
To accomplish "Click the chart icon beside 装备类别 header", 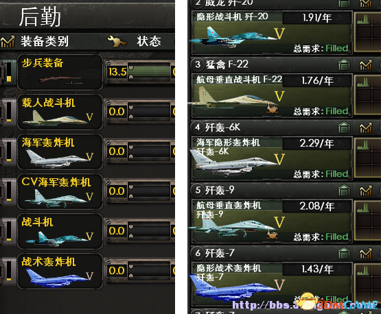I will [x=8, y=42].
